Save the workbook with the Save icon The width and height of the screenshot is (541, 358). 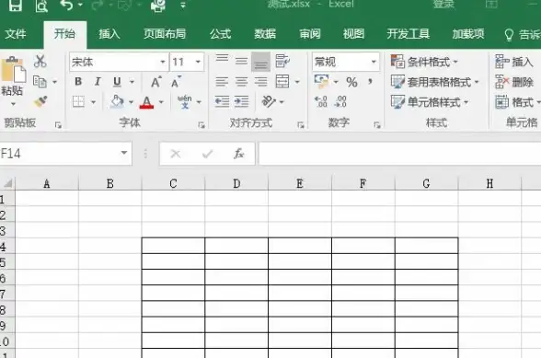pyautogui.click(x=15, y=5)
